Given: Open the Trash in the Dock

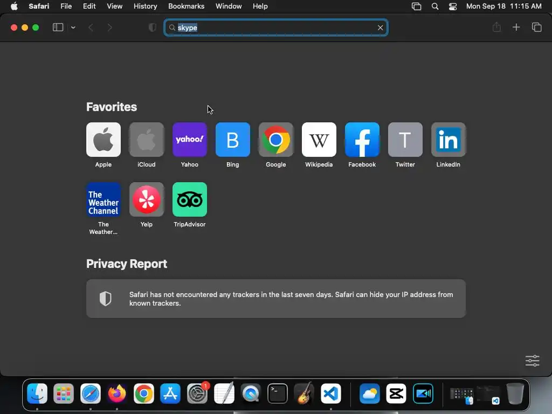Looking at the screenshot, I should 515,393.
